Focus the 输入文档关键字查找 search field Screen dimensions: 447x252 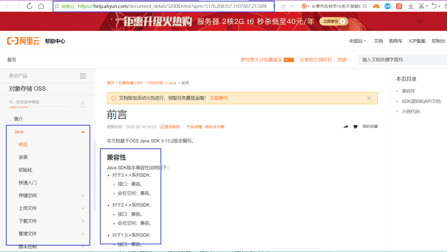402,60
